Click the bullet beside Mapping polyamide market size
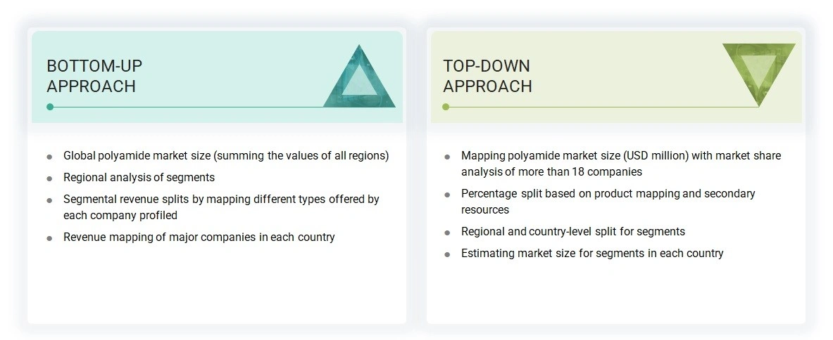This screenshot has height=340, width=833. [x=447, y=156]
